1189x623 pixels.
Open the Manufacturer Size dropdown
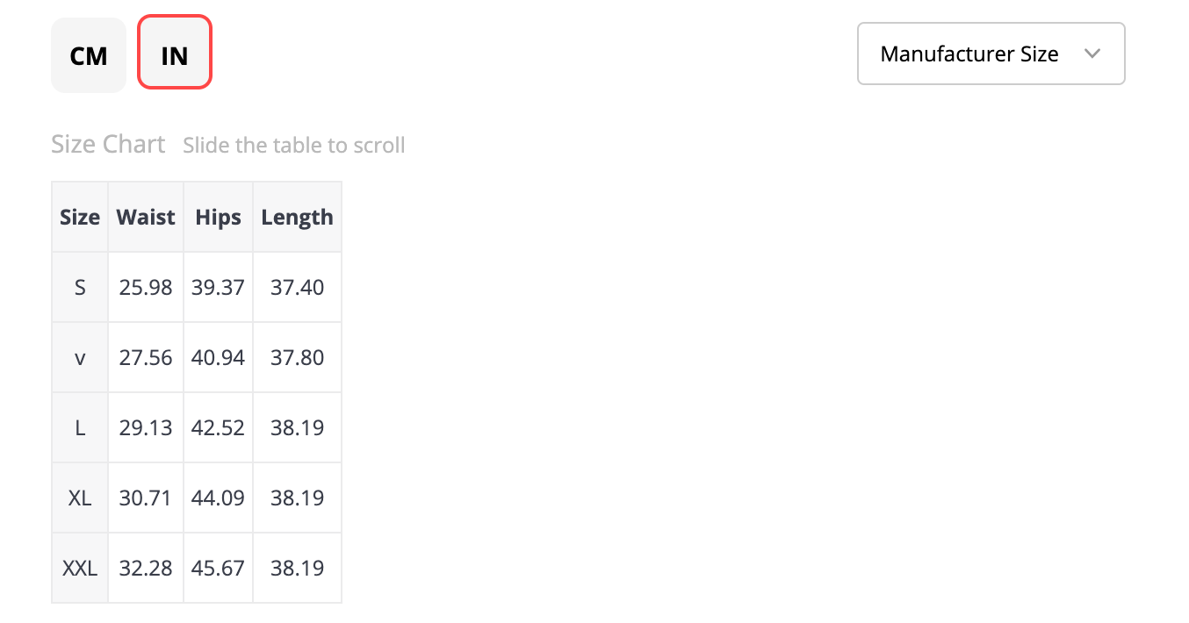991,54
